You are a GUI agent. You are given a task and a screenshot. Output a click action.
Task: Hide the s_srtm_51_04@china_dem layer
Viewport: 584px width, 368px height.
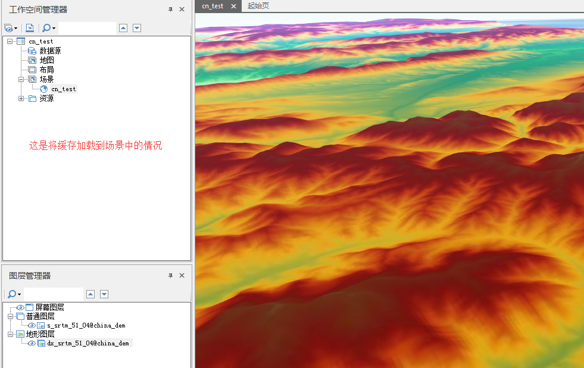click(32, 326)
